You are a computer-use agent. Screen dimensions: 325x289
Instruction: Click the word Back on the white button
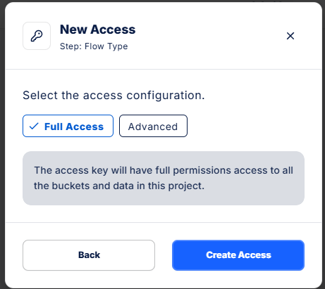(x=89, y=255)
